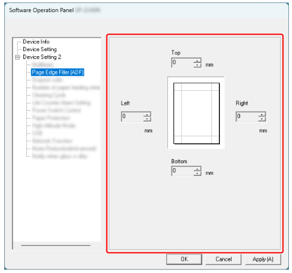
Task: Select Device Info in the tree
Action: tap(36, 41)
